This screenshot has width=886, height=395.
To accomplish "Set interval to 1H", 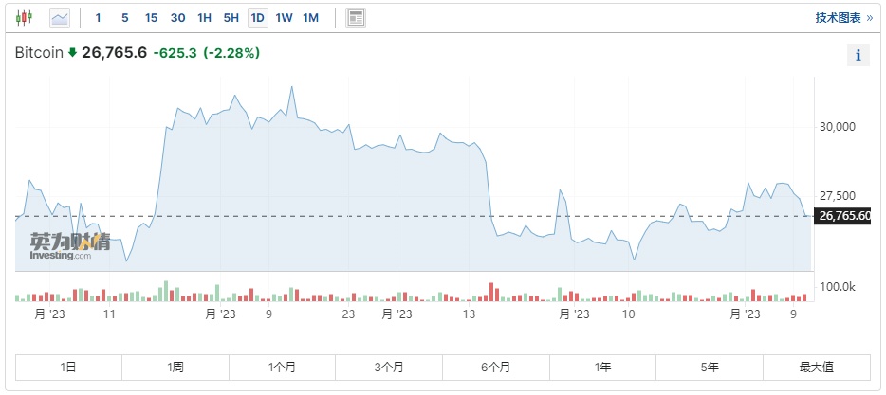I will 204,18.
